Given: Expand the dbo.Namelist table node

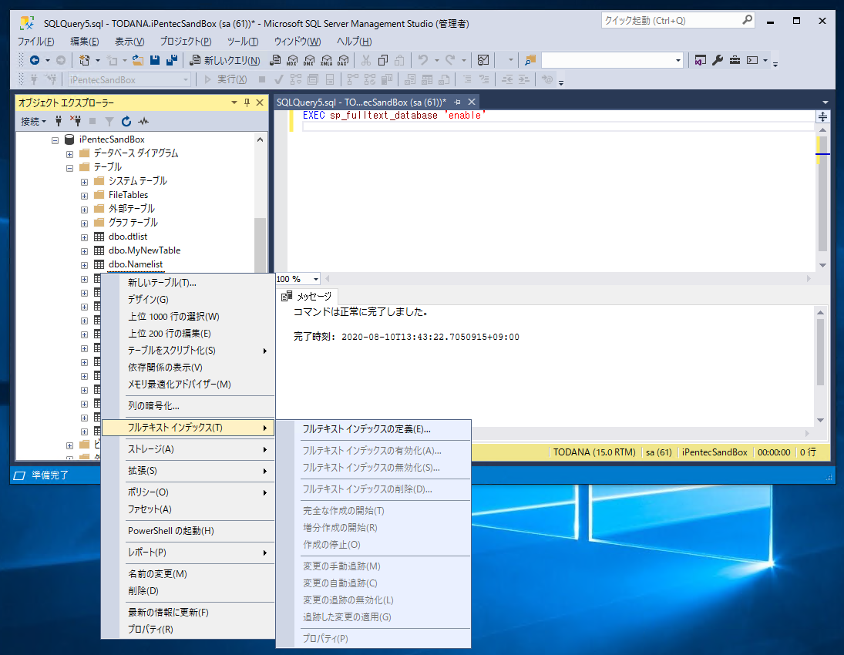Looking at the screenshot, I should pos(83,264).
